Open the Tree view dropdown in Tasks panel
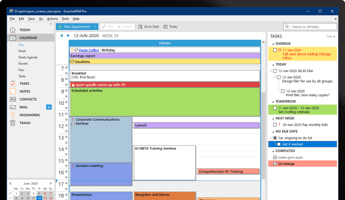Screen dimensions: 345x200 pyautogui.click(x=330, y=36)
